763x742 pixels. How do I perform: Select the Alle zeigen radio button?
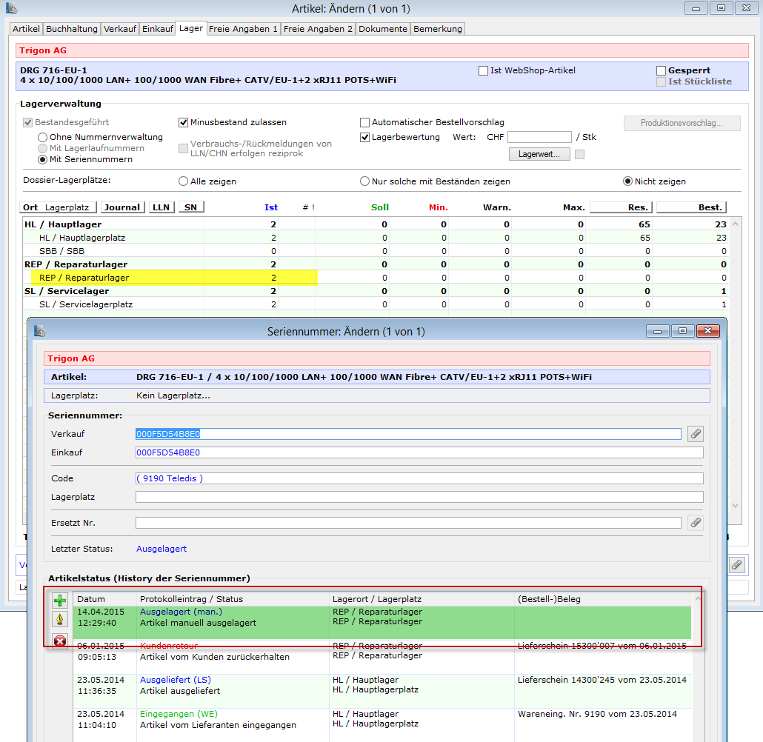pos(183,181)
